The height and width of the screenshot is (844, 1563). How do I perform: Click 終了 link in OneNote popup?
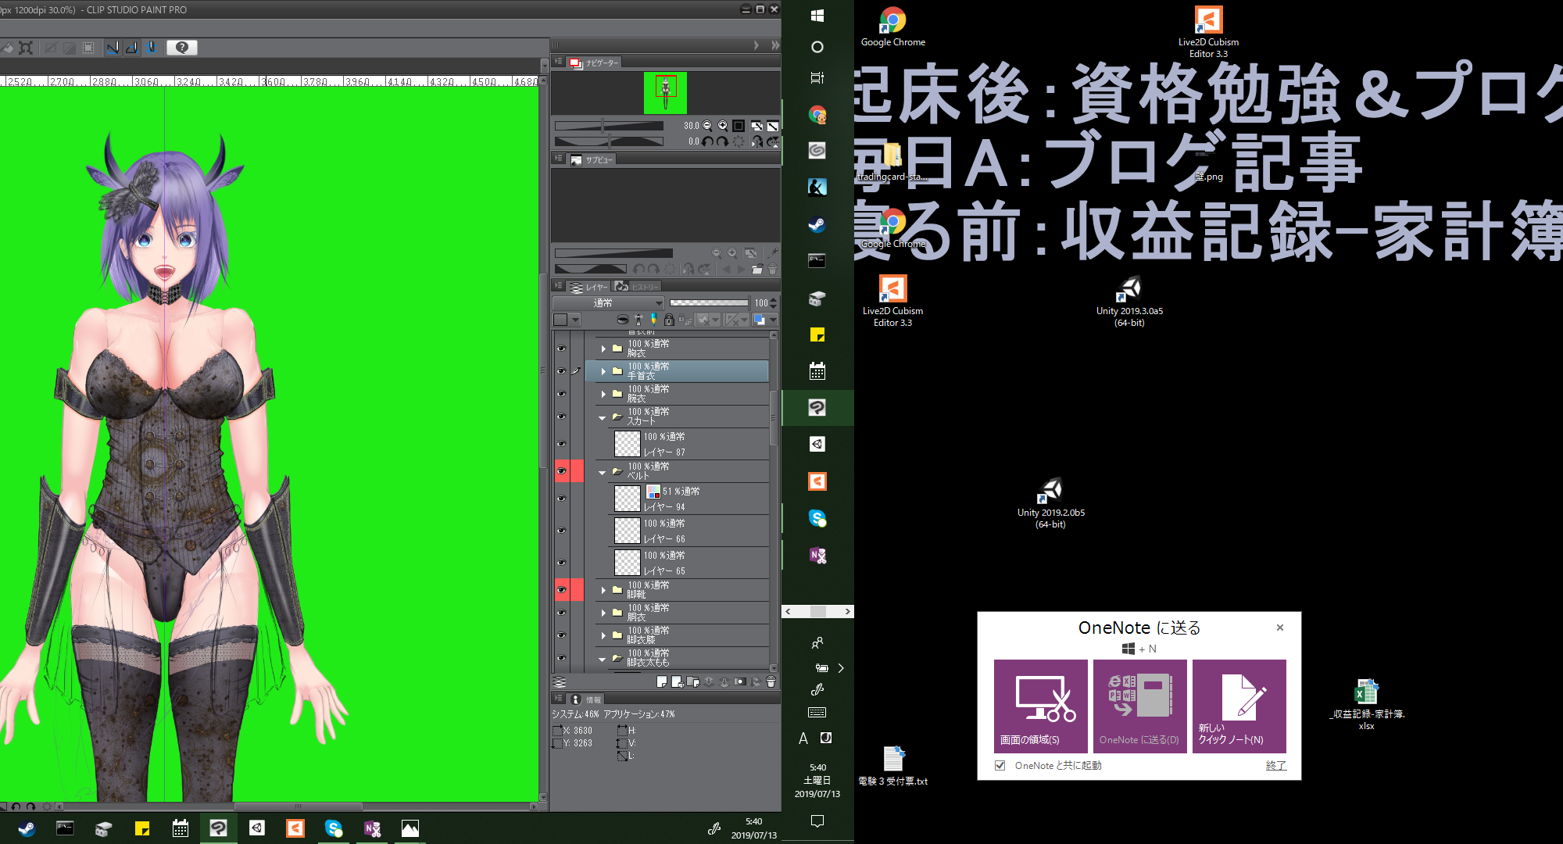(1275, 766)
